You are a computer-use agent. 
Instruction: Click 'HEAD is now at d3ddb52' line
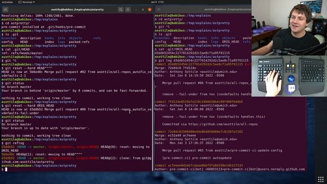[76, 111]
